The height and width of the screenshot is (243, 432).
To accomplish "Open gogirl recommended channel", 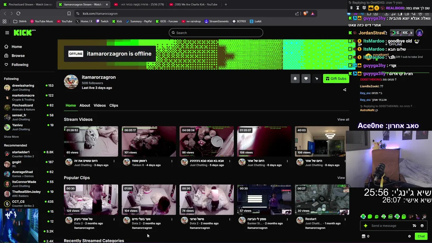I will (x=28, y=164).
